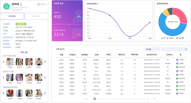Image resolution: width=191 pixels, height=103 pixels.
Task: Click the edit pencil icon beside 정미래
Action: pos(21,4)
